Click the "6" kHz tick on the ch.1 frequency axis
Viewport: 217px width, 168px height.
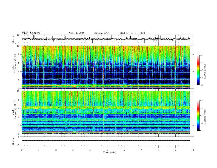[19, 63]
